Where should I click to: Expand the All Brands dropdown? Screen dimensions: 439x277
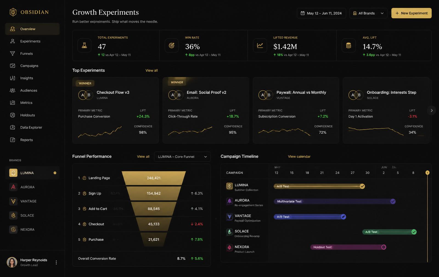pos(368,13)
